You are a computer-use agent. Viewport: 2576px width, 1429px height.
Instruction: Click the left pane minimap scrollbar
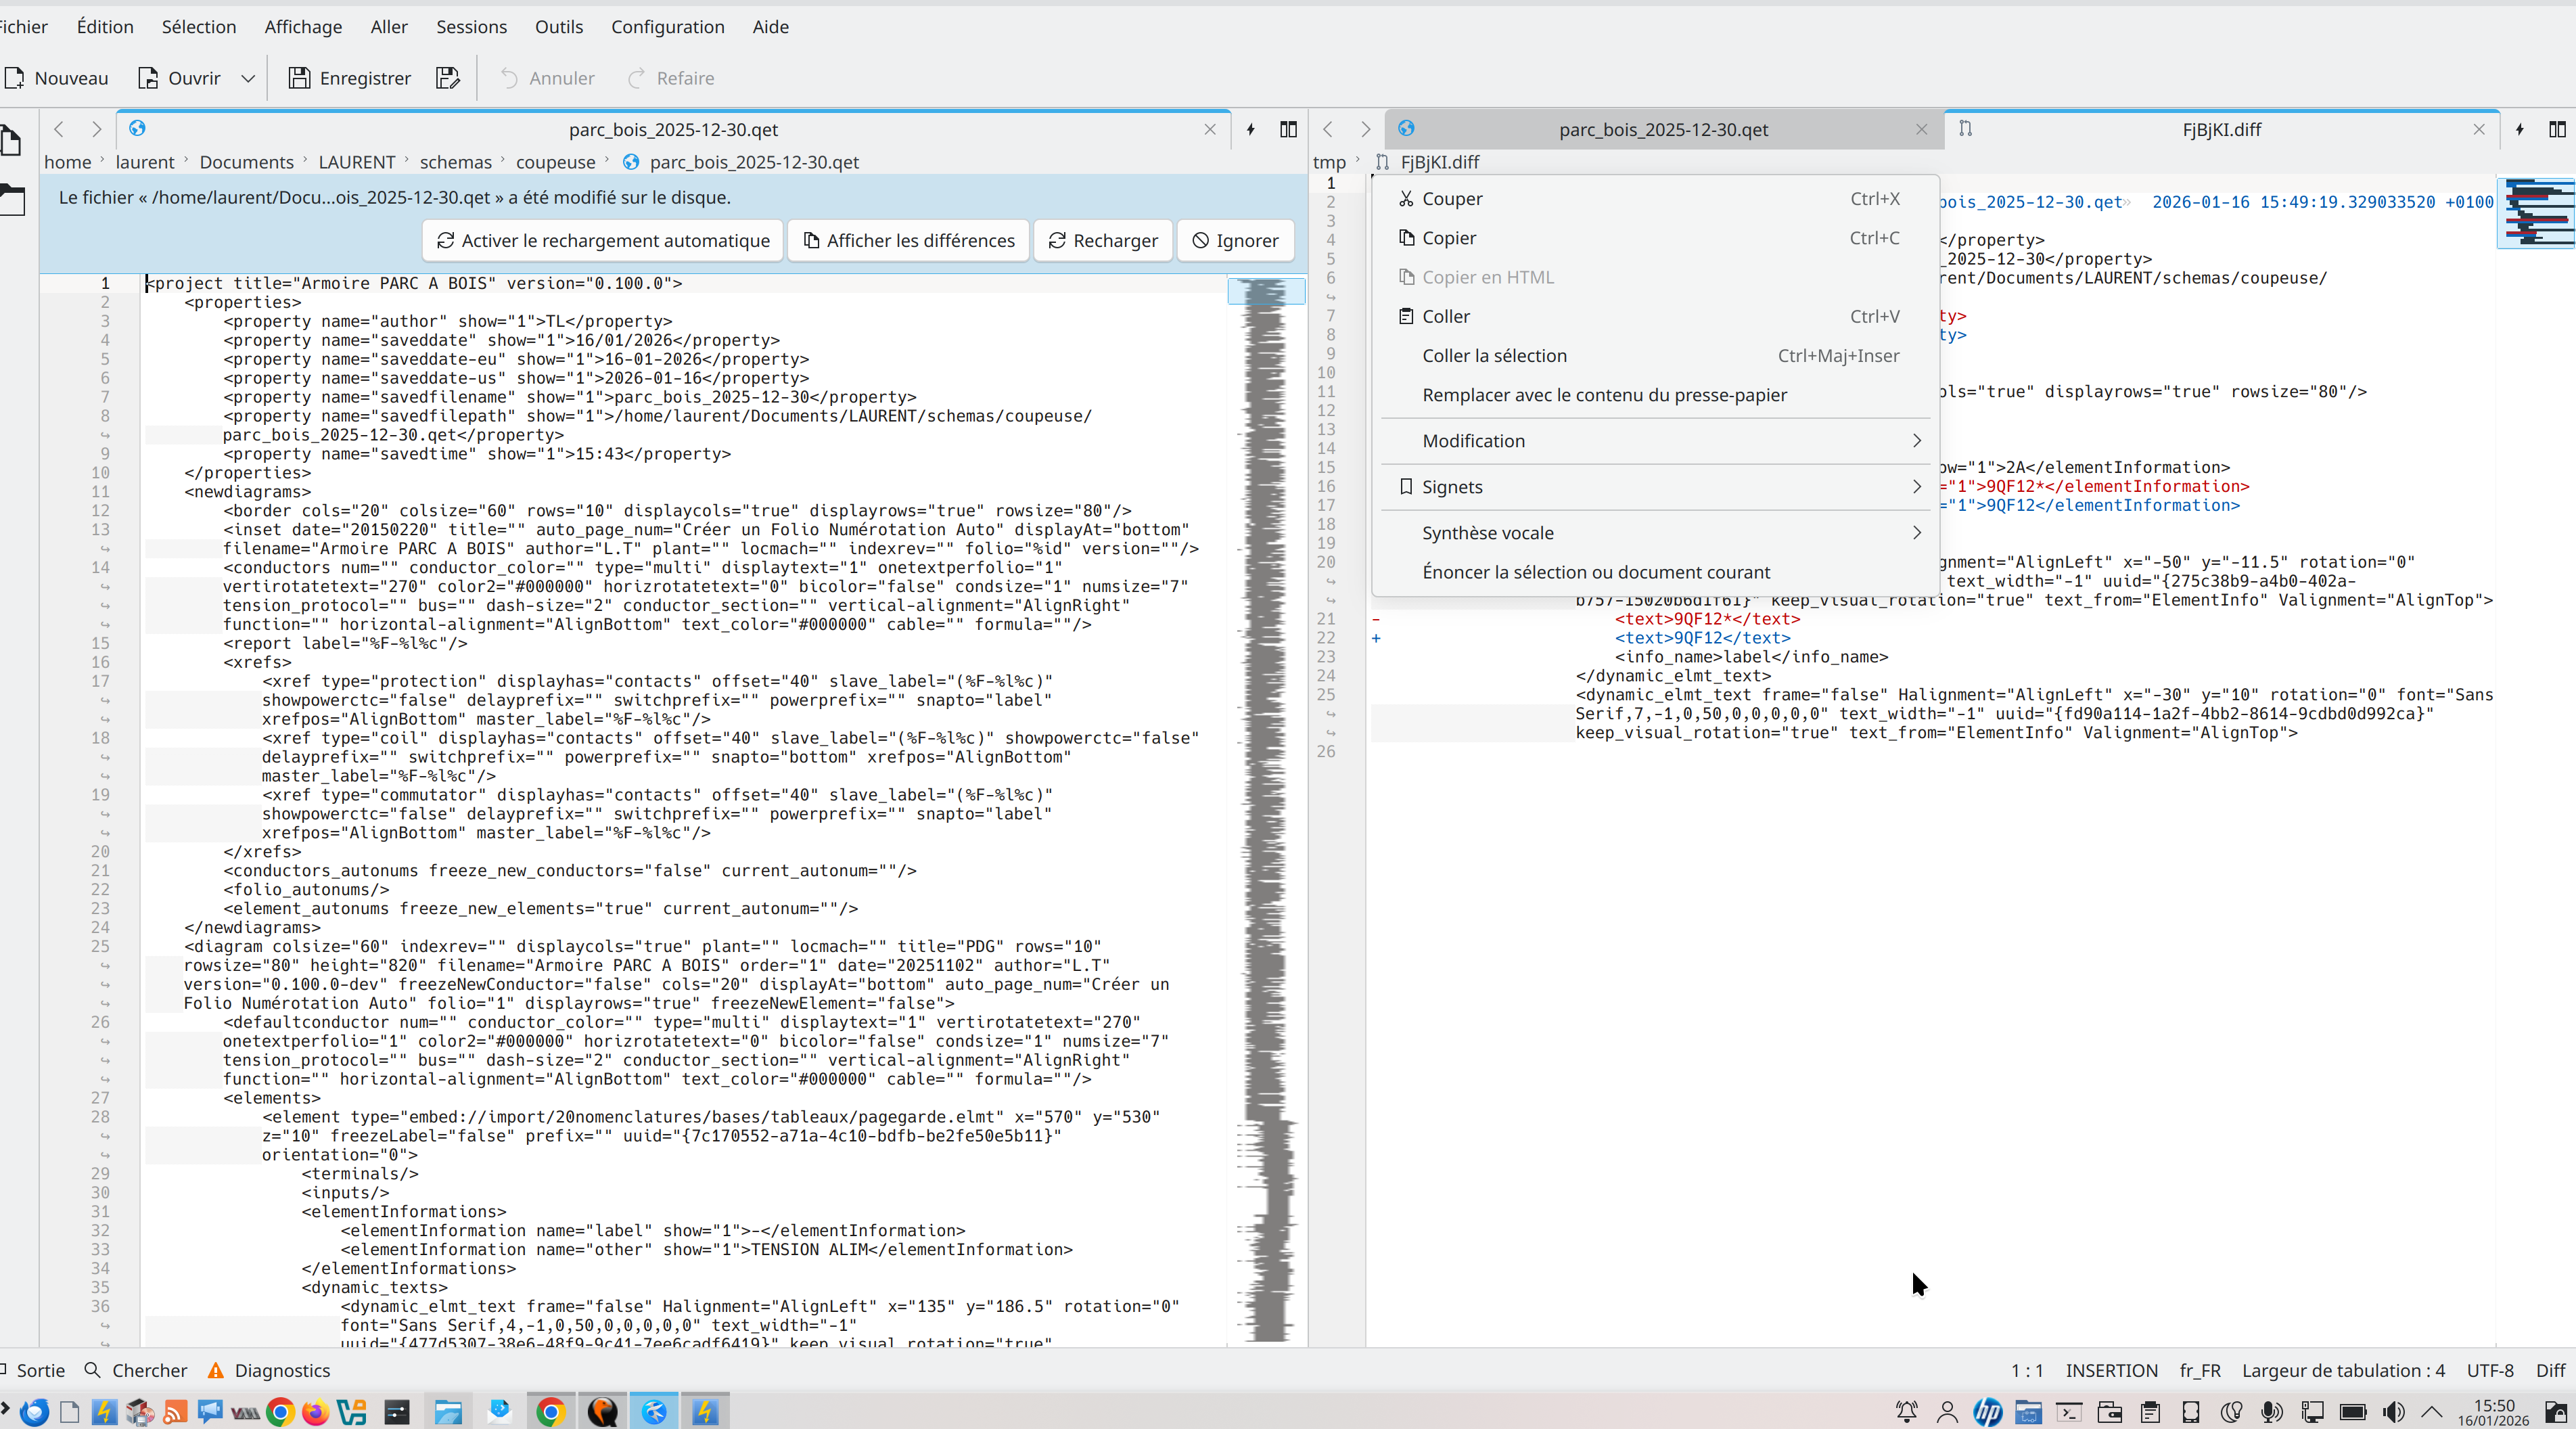click(1266, 700)
